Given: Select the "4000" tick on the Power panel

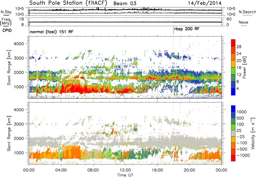Looking at the screenshot, I should pos(19,44).
